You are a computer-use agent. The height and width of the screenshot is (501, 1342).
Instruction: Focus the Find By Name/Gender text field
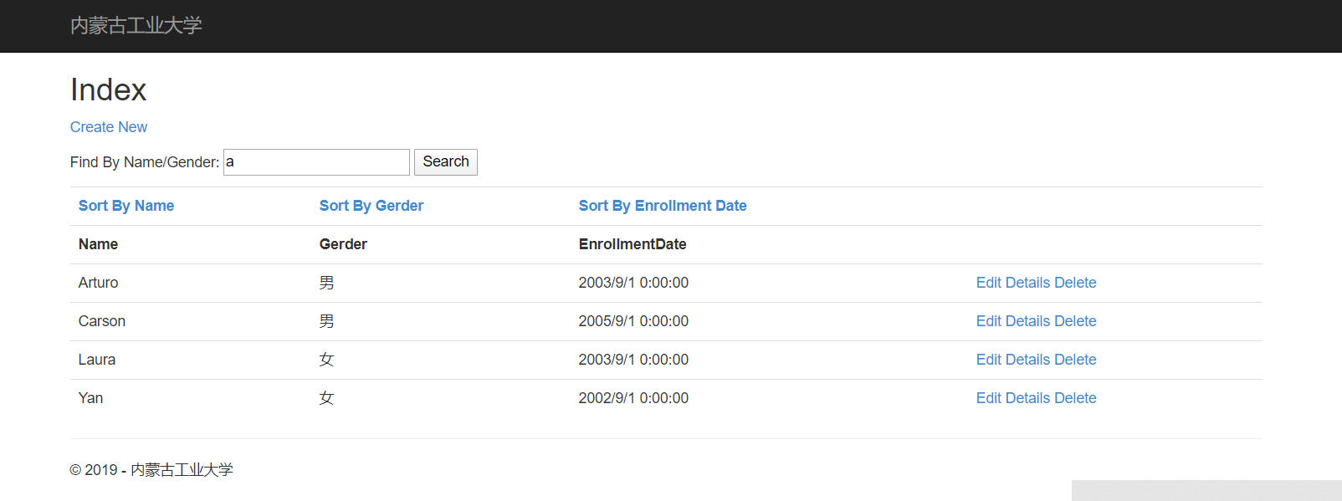[x=316, y=162]
